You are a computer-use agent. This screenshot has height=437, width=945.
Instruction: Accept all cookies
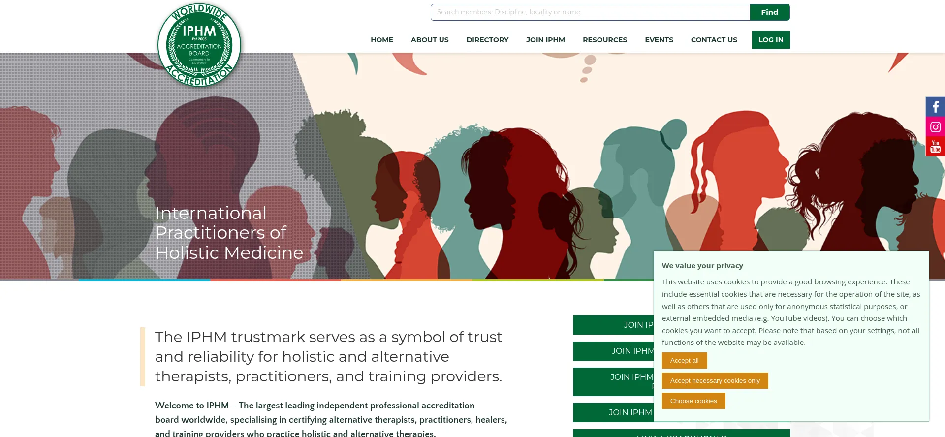point(684,361)
